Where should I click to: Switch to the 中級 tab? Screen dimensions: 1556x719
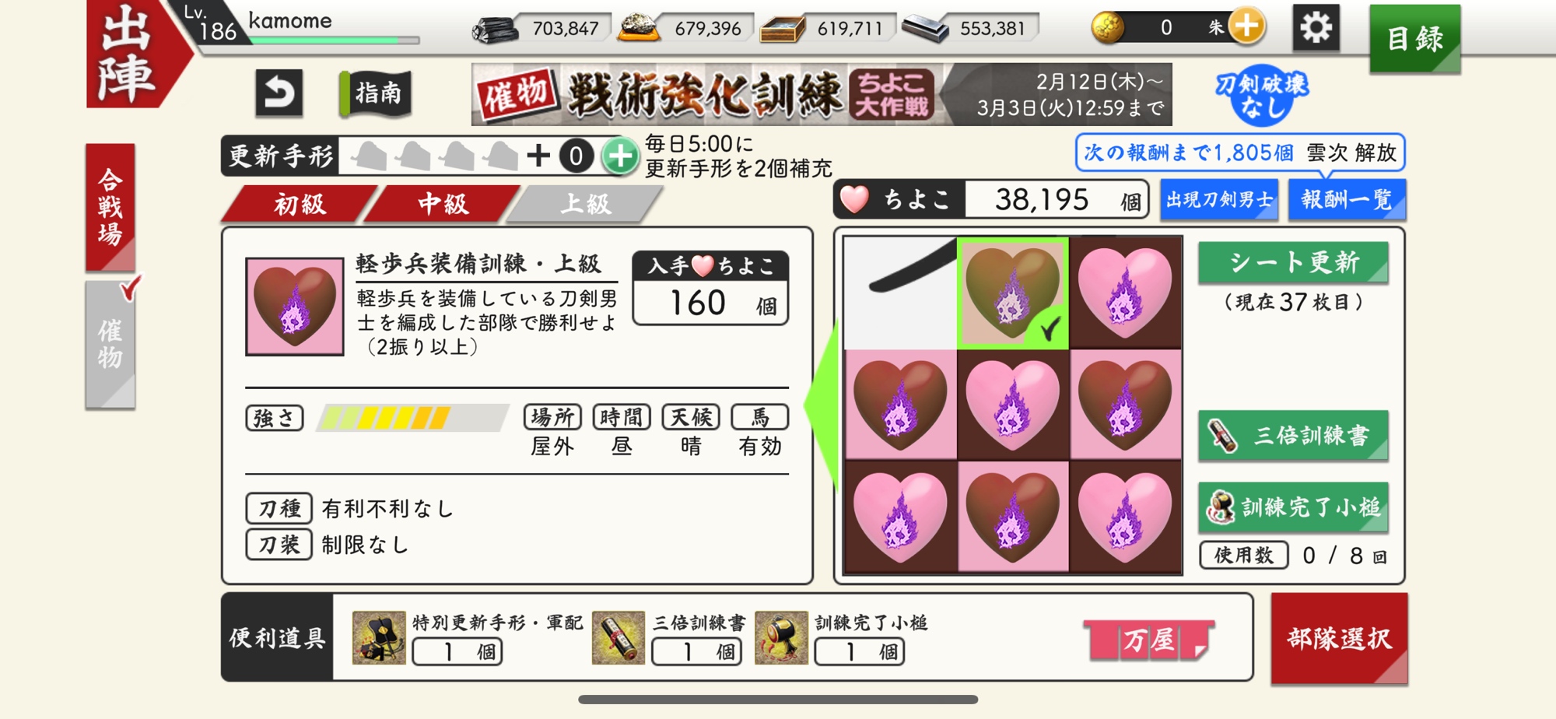pos(443,205)
